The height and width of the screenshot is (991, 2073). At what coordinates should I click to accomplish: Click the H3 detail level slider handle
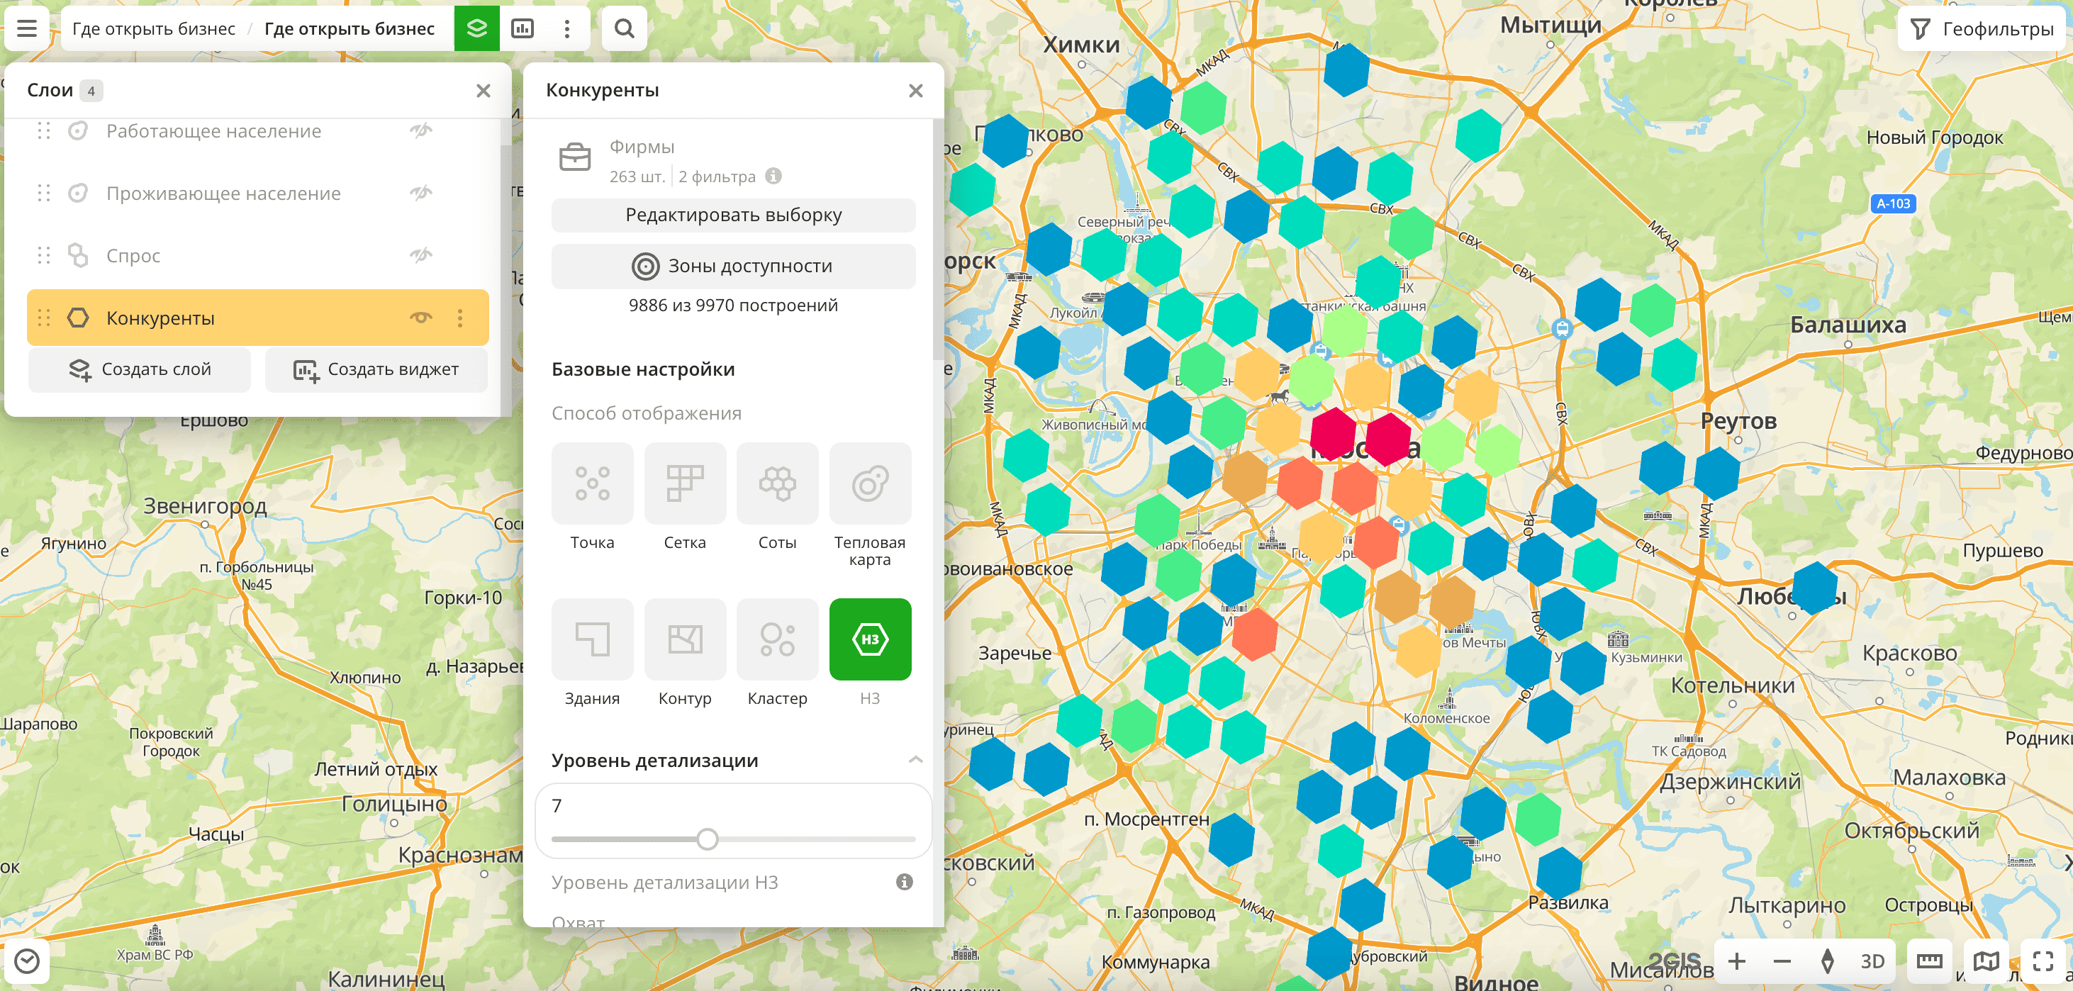[x=707, y=840]
